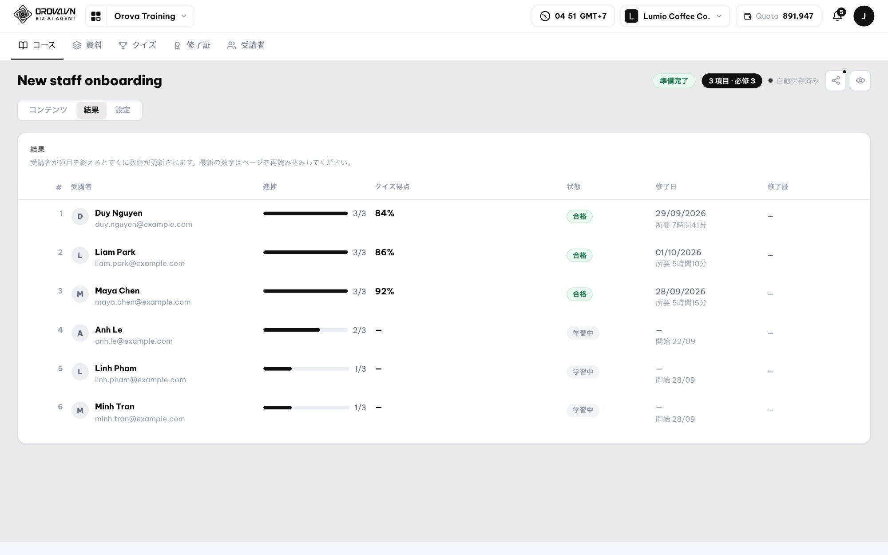Expand the Lumio Coffee Co. chevron
This screenshot has height=555, width=888.
tap(719, 16)
